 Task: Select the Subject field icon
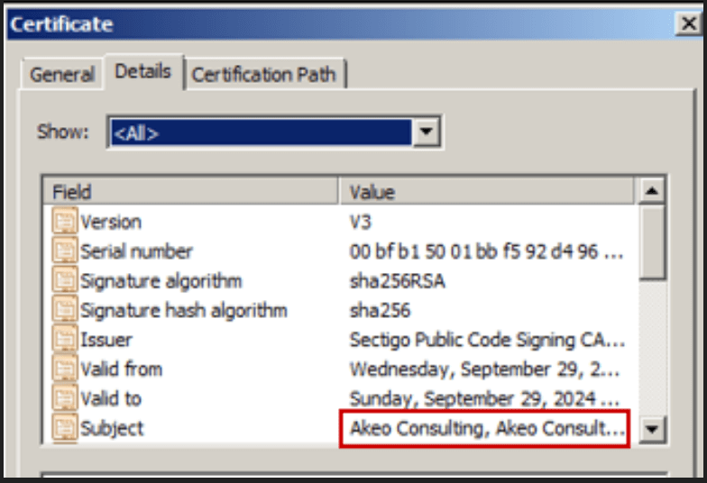tap(65, 427)
